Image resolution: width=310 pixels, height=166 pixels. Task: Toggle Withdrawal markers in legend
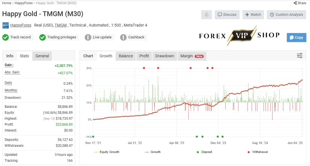(x=258, y=152)
